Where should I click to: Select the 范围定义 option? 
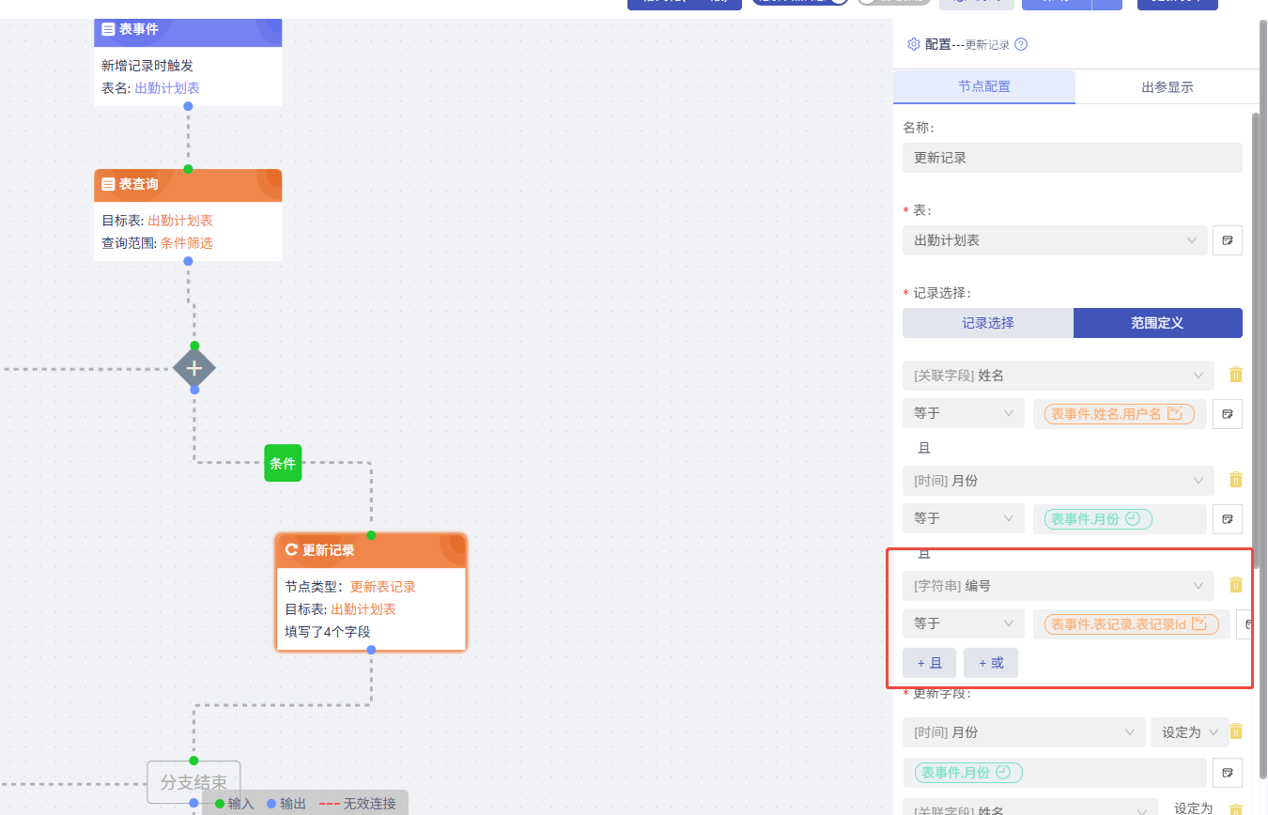pyautogui.click(x=1157, y=323)
